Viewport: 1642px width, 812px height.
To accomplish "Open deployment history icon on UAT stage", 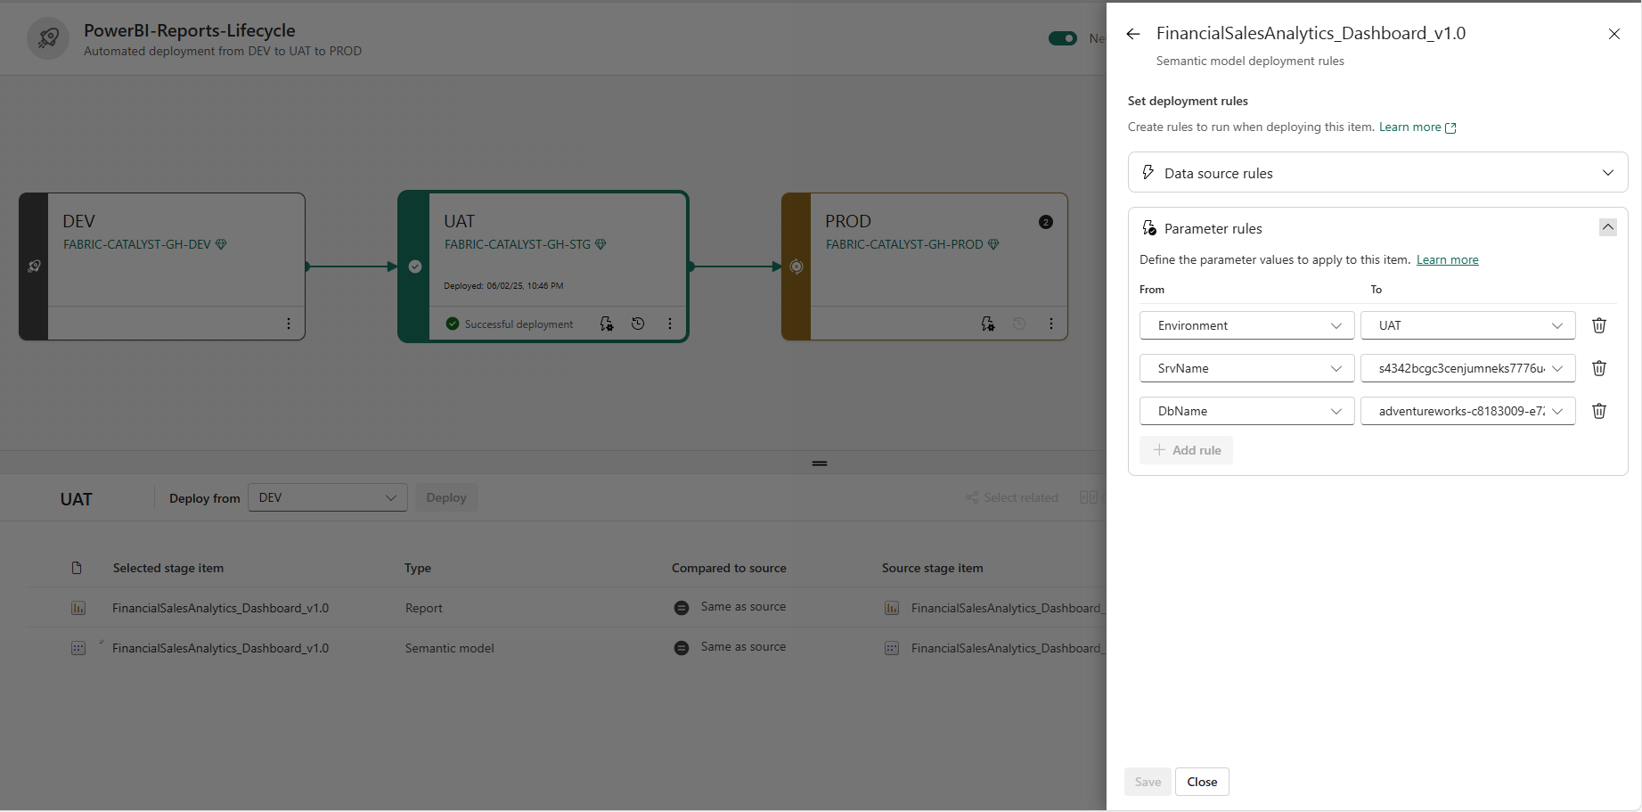I will point(638,324).
